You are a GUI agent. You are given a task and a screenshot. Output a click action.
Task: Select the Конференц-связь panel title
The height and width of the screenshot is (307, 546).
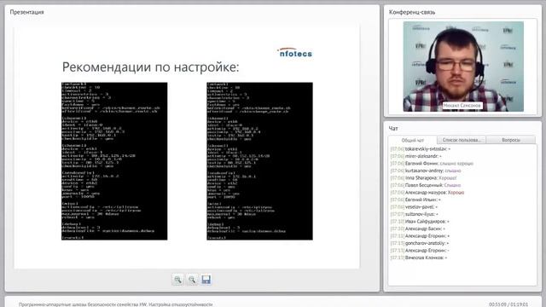412,12
